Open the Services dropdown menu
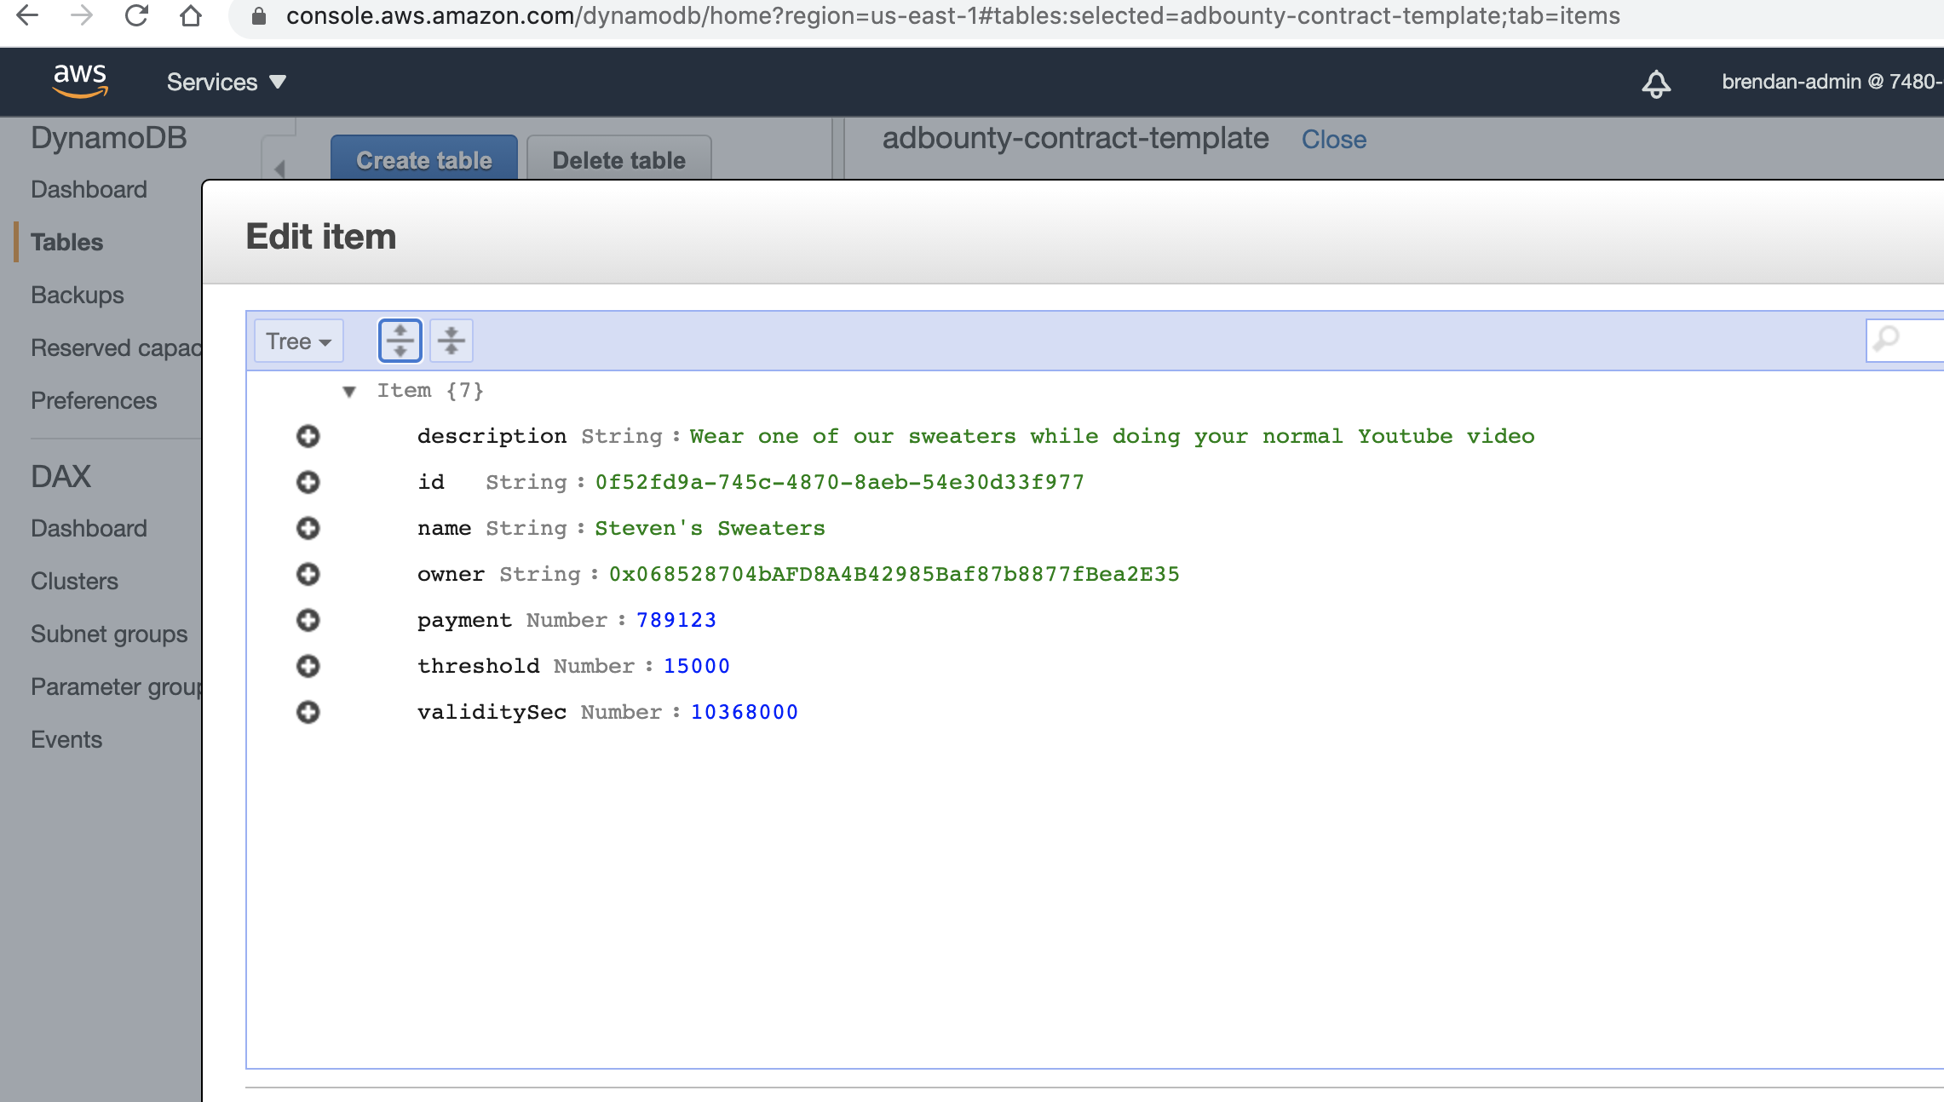 tap(226, 82)
